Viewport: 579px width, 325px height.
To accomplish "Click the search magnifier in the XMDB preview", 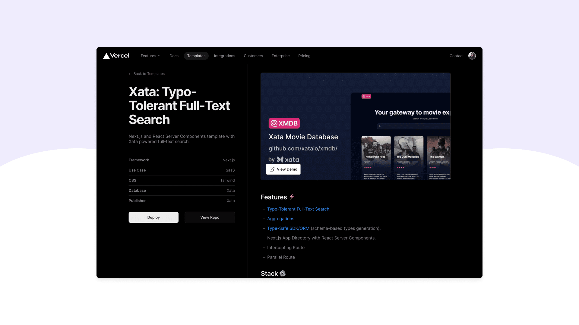I will (x=380, y=126).
